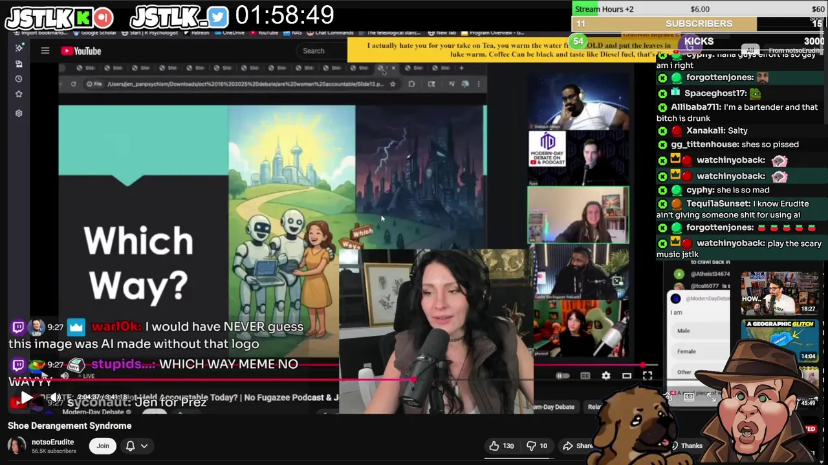Open the notsoErudite channel name link
The image size is (828, 465).
(52, 442)
